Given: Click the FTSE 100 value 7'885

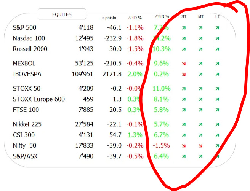Looking at the screenshot, I should pos(86,110).
